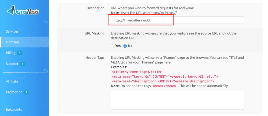Click the title tag example code

click(x=137, y=72)
